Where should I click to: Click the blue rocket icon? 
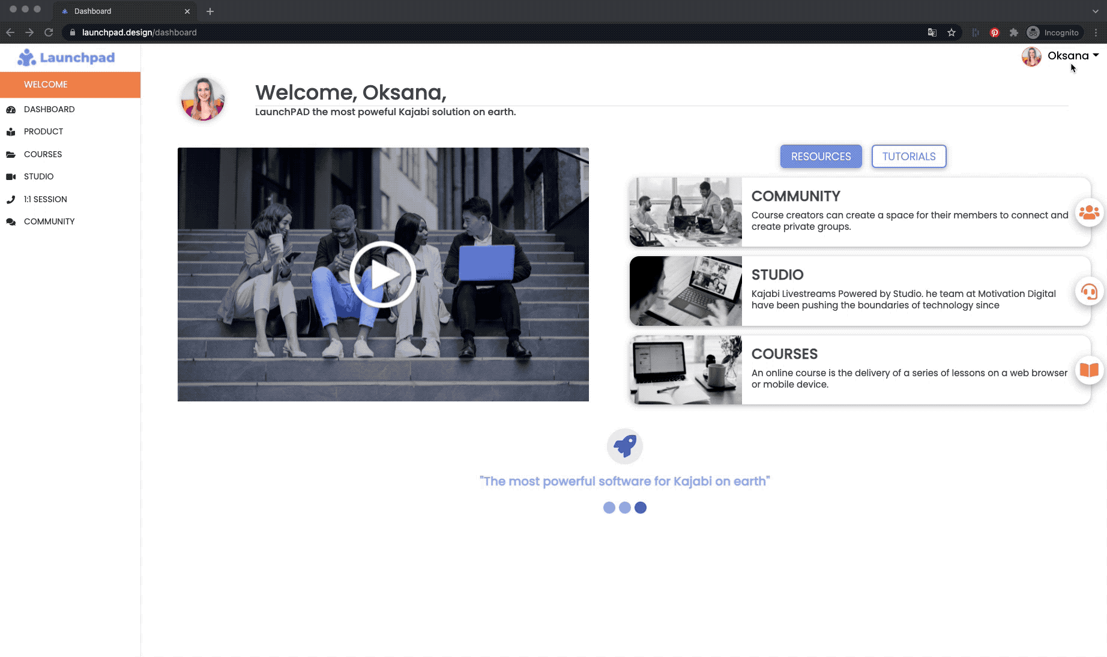(625, 446)
